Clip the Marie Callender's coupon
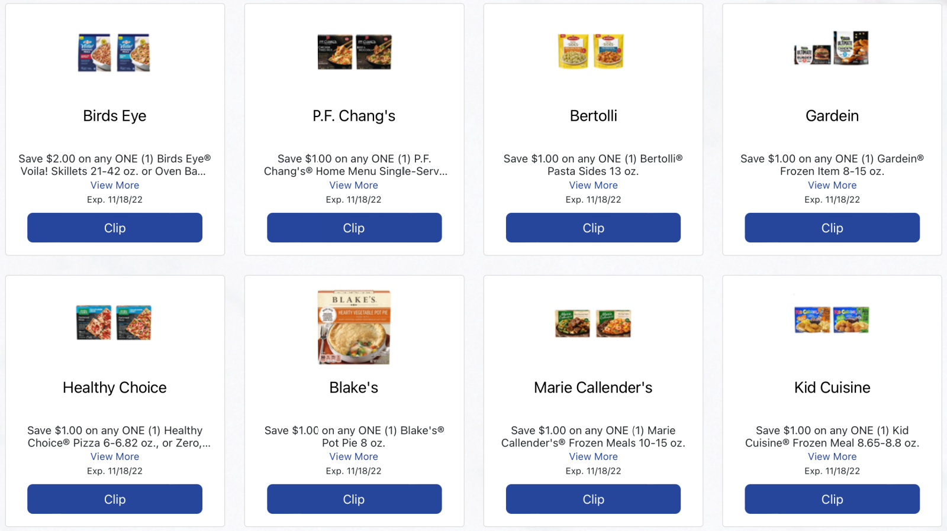This screenshot has width=947, height=531. (x=593, y=499)
